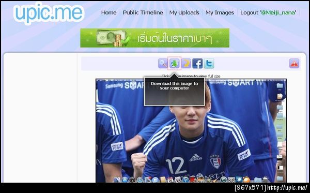
Task: Click the red report image icon
Action: [x=294, y=63]
